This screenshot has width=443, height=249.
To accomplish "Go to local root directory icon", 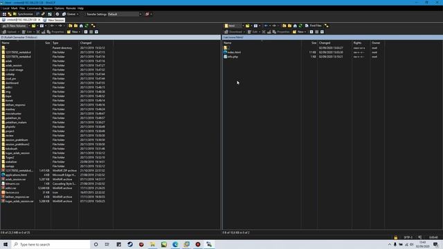I will (75, 26).
